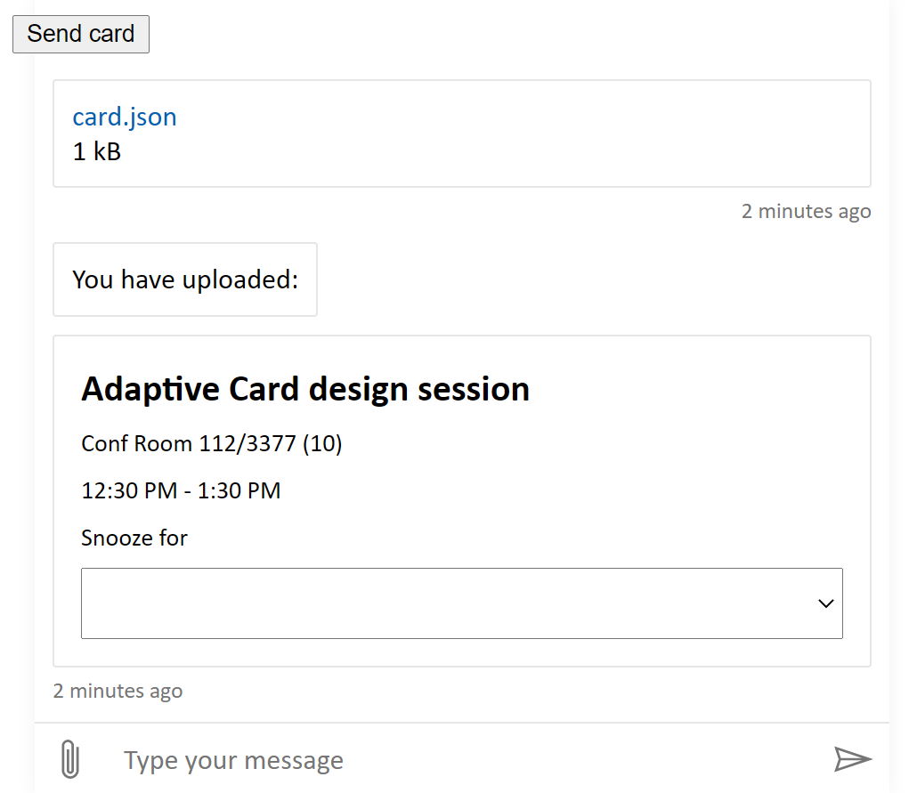Click the Snooze for label
This screenshot has width=909, height=793.
[134, 538]
